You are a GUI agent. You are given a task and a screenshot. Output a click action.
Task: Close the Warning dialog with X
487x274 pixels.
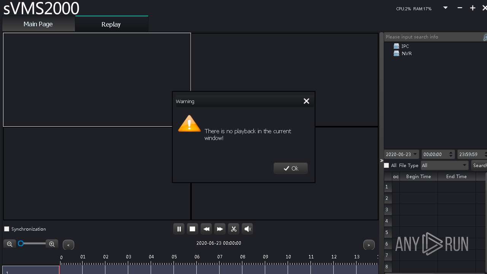306,101
